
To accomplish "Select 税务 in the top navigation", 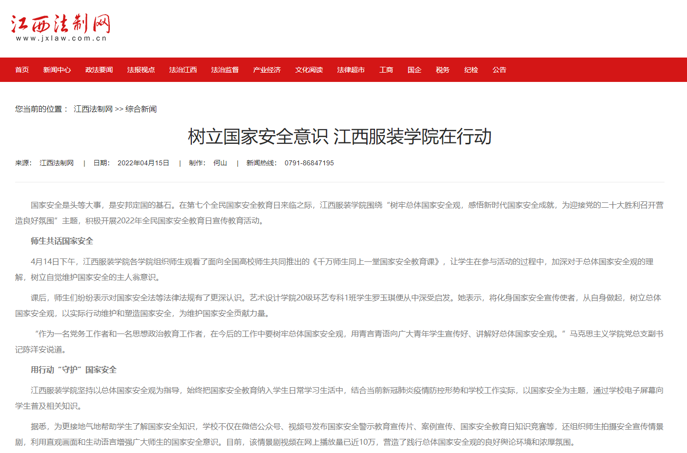I will click(443, 70).
